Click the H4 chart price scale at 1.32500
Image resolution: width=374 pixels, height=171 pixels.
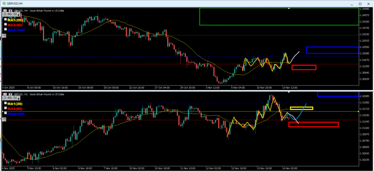click(x=366, y=47)
